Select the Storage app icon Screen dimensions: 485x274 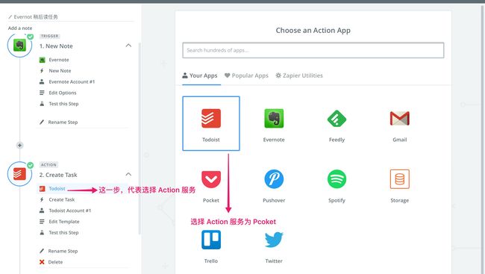click(x=400, y=179)
